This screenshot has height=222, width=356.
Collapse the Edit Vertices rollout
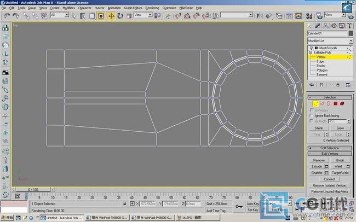click(330, 154)
